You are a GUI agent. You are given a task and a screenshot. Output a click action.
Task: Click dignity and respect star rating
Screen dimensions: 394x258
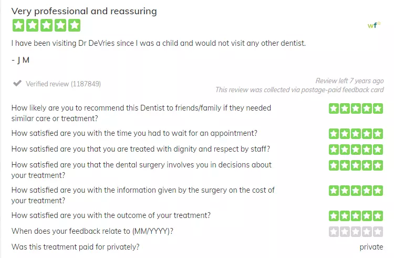coord(356,150)
